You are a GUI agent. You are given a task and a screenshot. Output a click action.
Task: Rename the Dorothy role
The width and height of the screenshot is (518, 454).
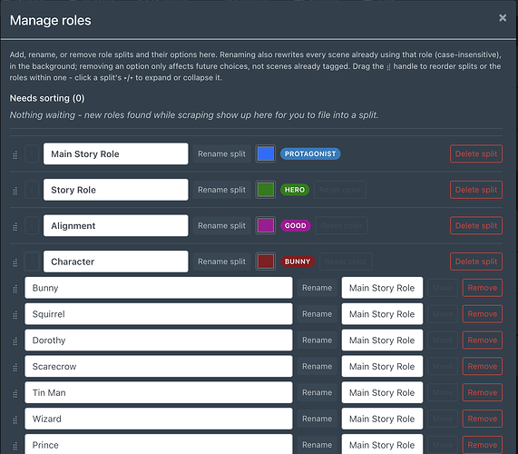pos(317,340)
